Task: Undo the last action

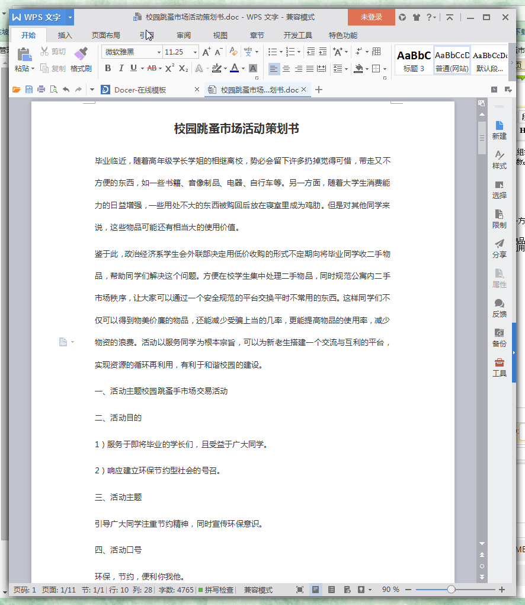Action: [x=66, y=90]
